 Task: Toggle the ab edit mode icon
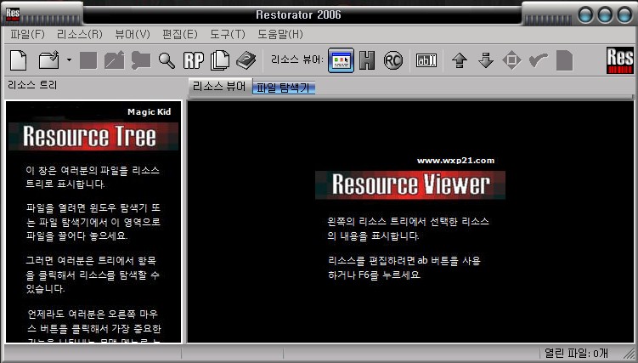426,60
